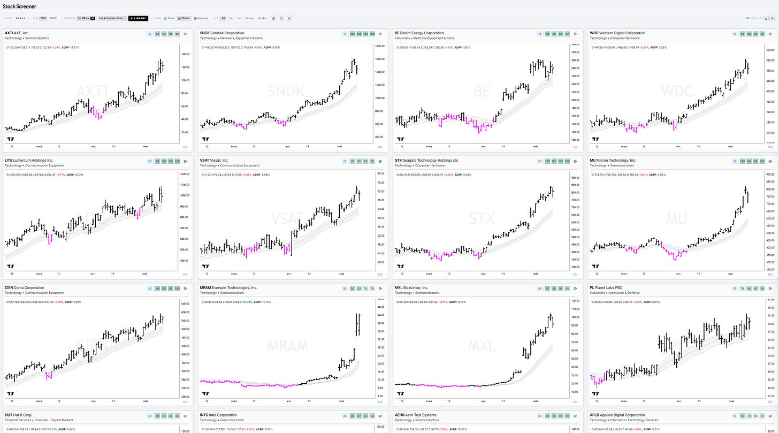This screenshot has height=433, width=779.
Task: Select the 1w timeframe option
Action: tap(231, 18)
